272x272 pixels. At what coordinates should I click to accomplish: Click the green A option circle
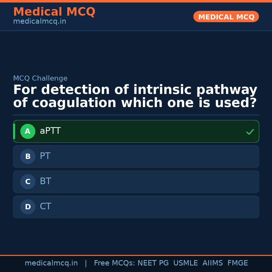click(x=28, y=131)
